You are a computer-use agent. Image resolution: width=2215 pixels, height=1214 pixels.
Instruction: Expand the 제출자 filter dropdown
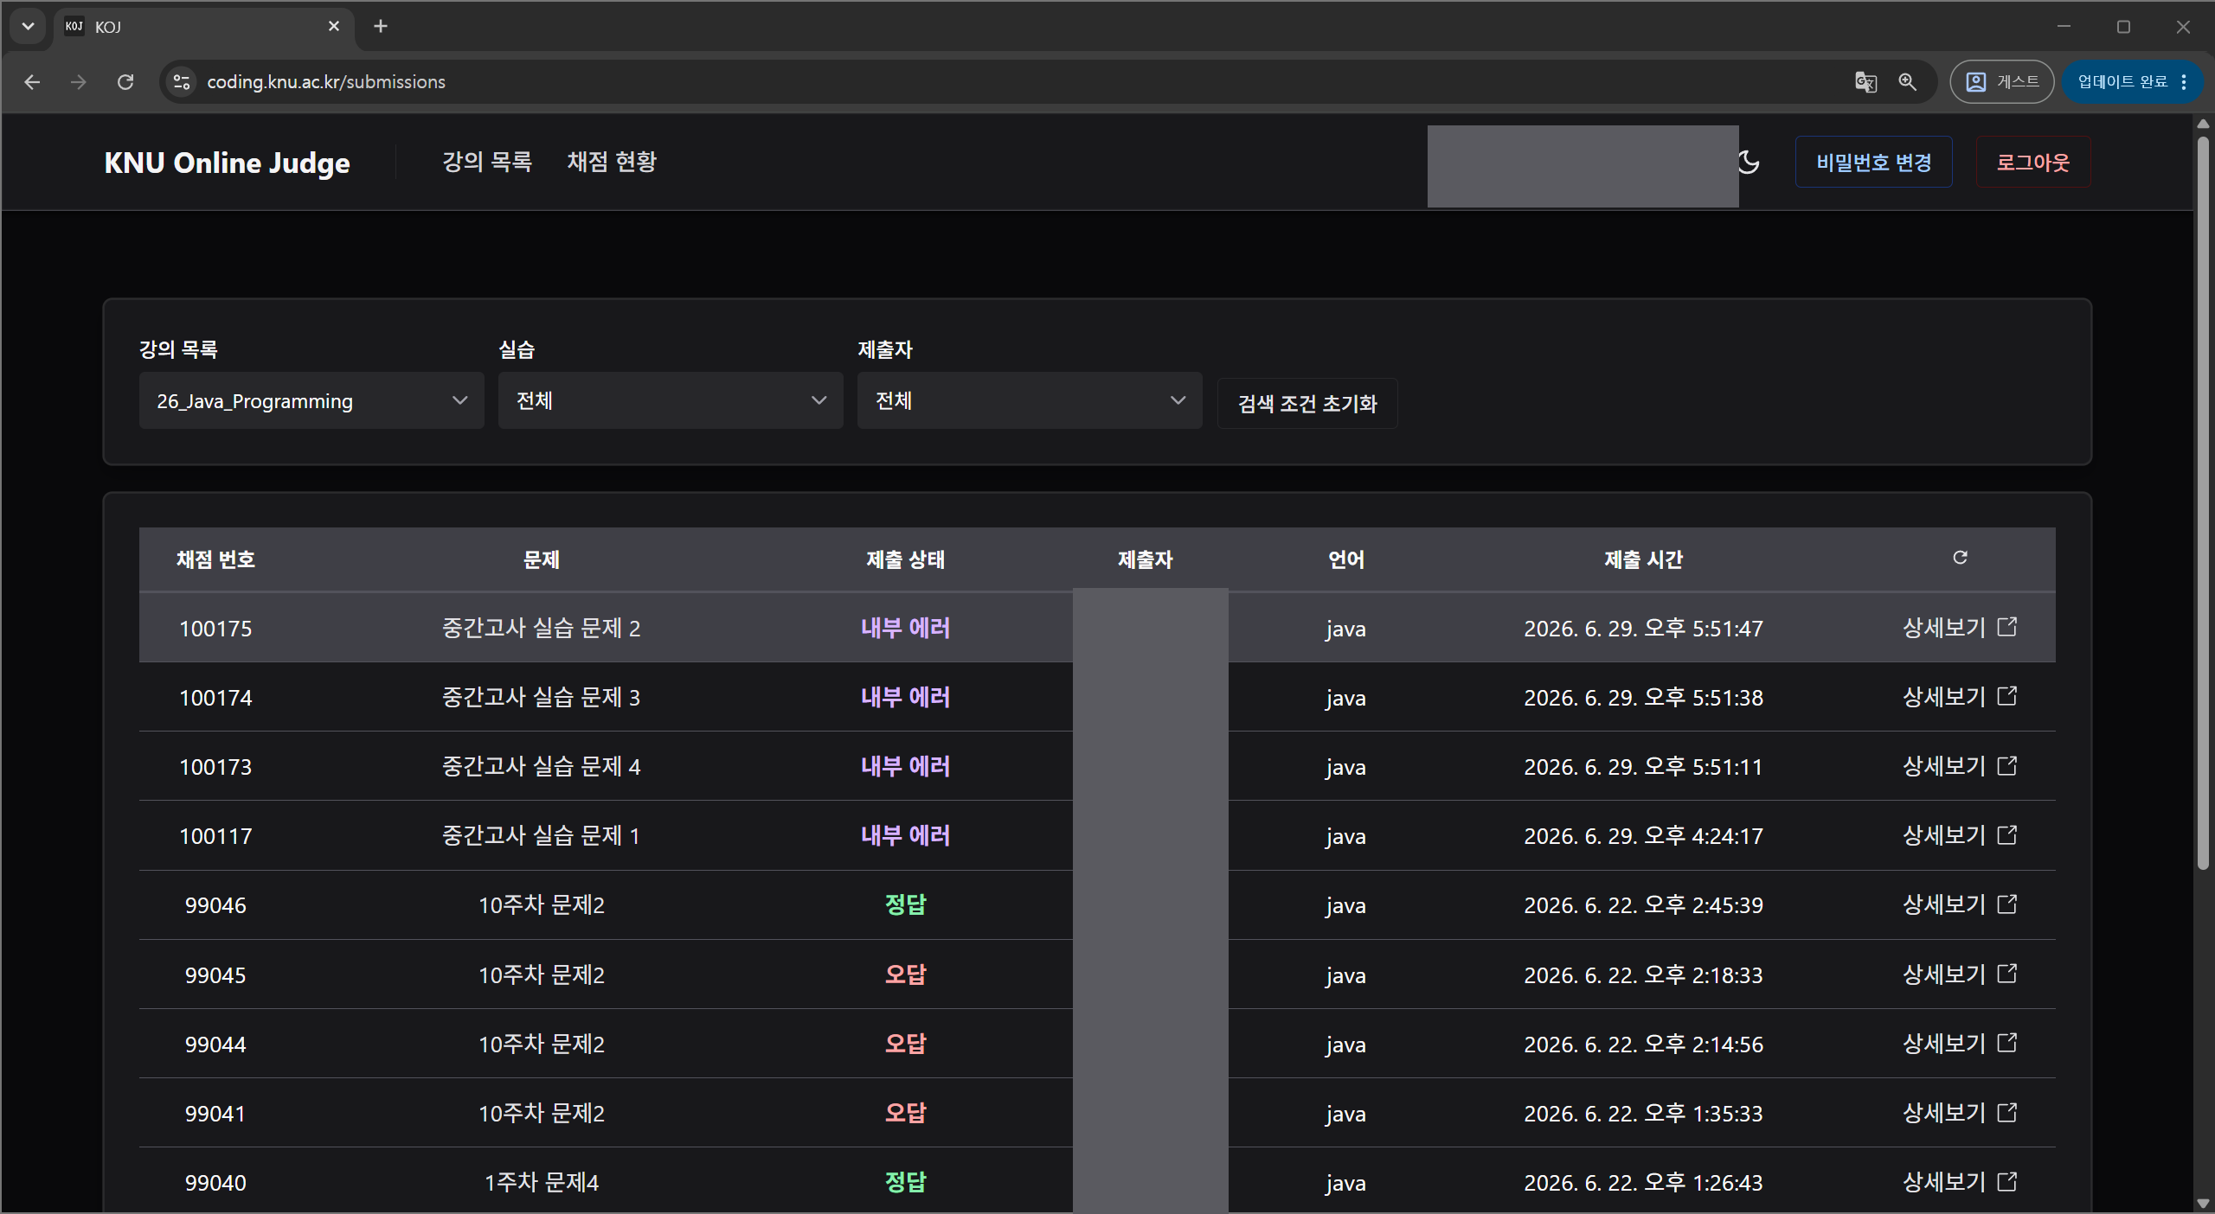[1030, 400]
